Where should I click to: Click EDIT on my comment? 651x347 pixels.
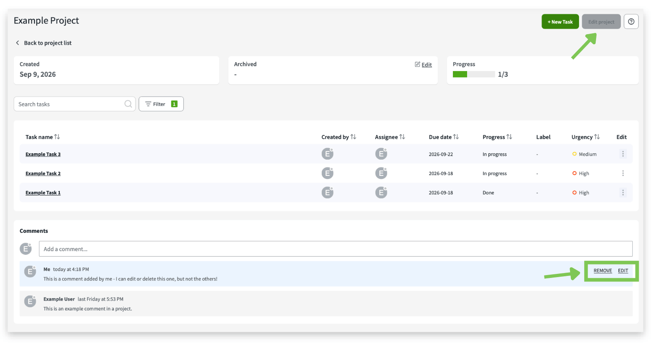click(x=623, y=271)
